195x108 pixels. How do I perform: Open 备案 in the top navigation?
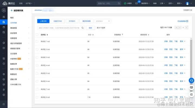click(155, 3)
